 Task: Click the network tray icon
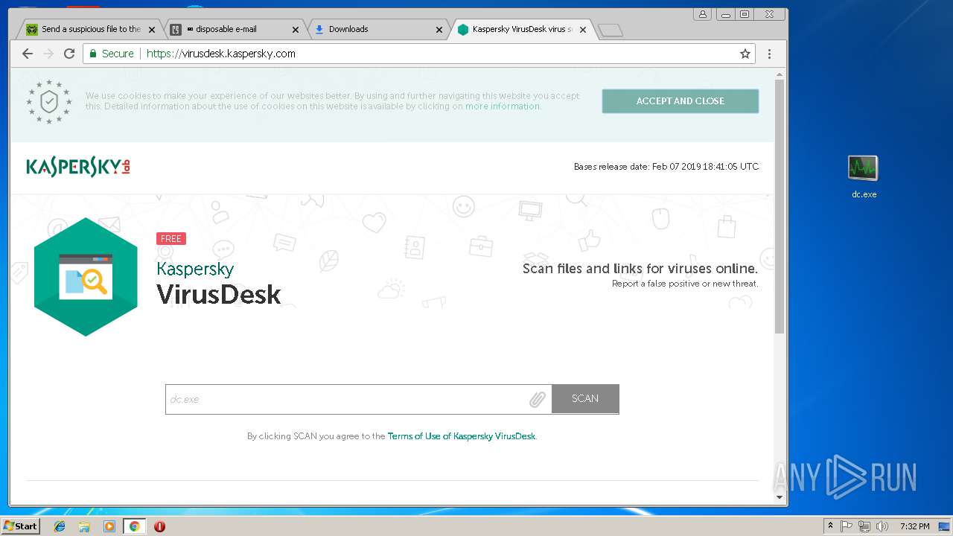pyautogui.click(x=864, y=526)
